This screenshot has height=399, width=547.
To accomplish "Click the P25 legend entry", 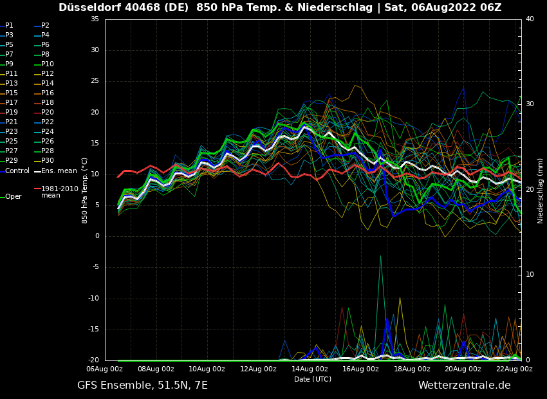I will (x=12, y=142).
